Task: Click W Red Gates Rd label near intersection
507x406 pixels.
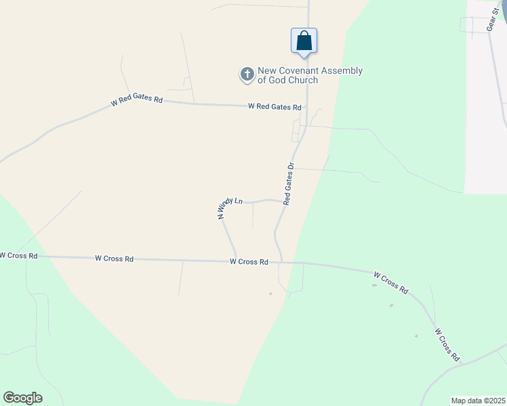Action: [x=275, y=106]
